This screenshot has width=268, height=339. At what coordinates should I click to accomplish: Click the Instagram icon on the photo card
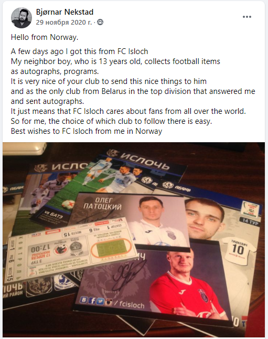[109, 302]
